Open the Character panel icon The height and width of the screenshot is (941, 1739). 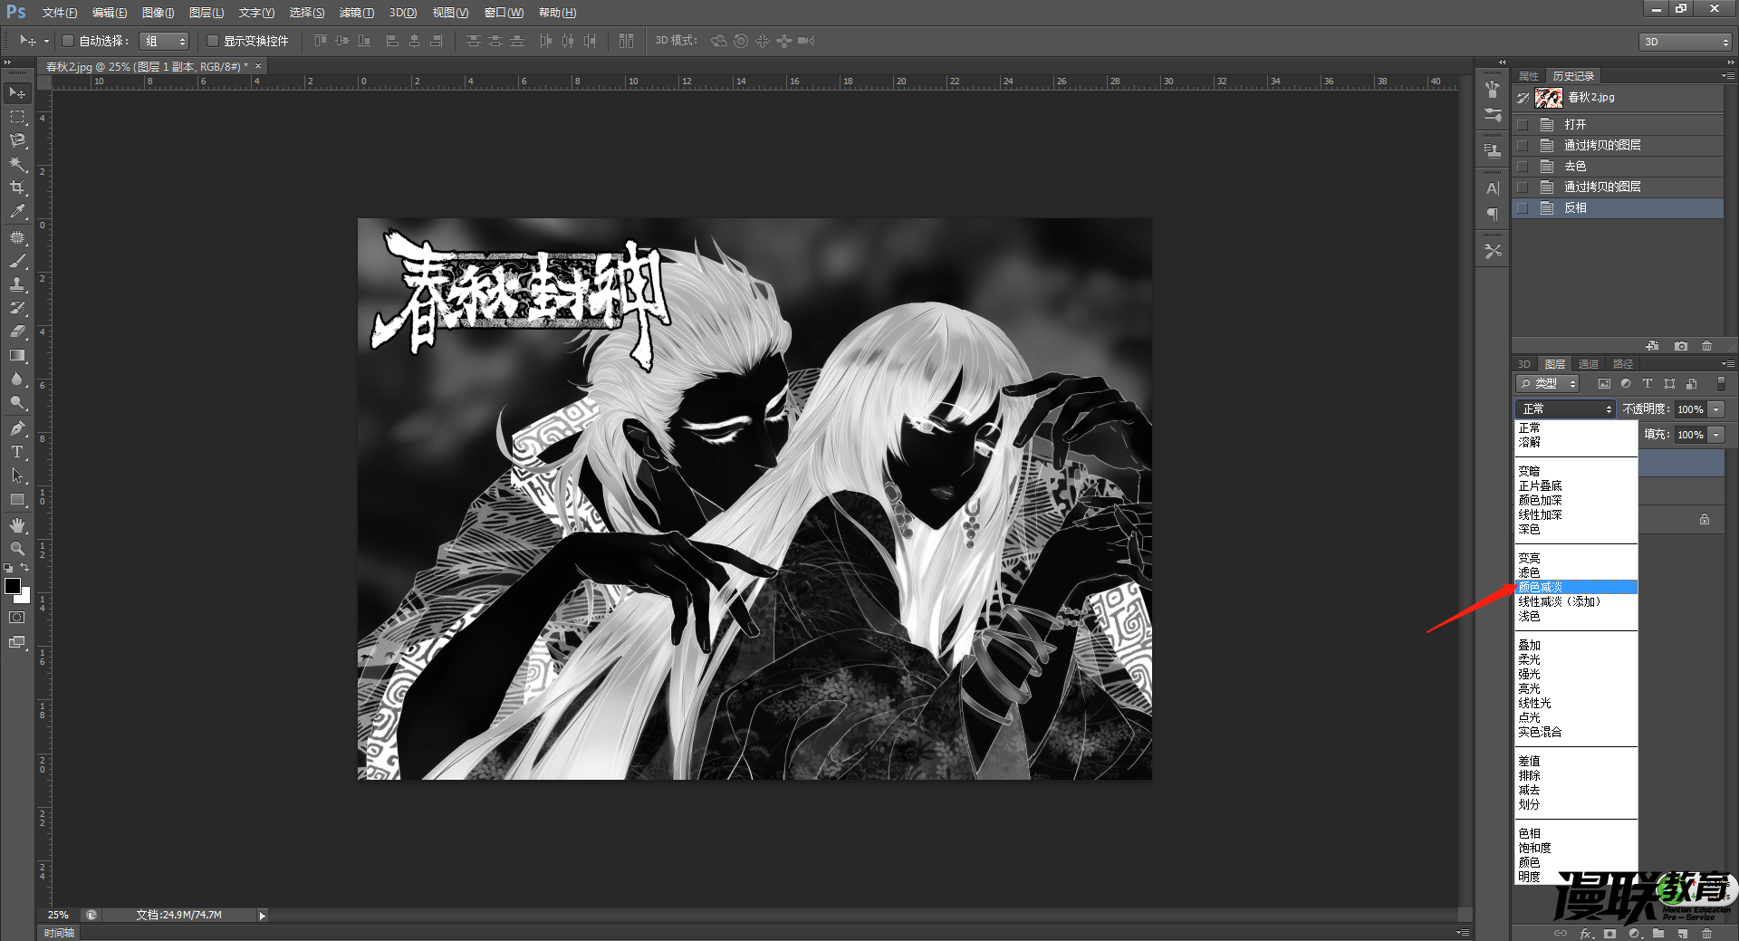point(1493,188)
